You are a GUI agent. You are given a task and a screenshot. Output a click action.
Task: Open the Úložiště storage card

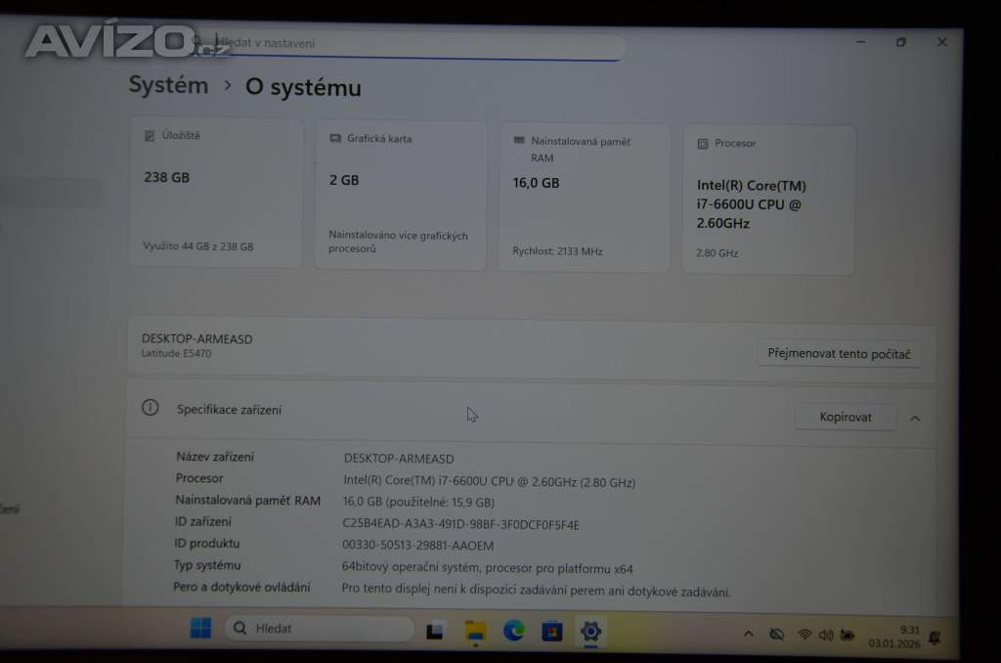216,193
